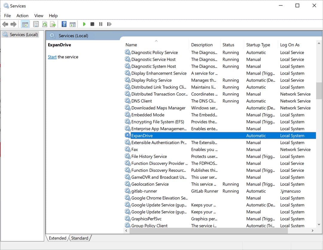Open the Action menu

22,16
